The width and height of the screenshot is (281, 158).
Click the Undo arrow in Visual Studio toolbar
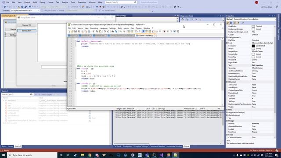[30, 7]
